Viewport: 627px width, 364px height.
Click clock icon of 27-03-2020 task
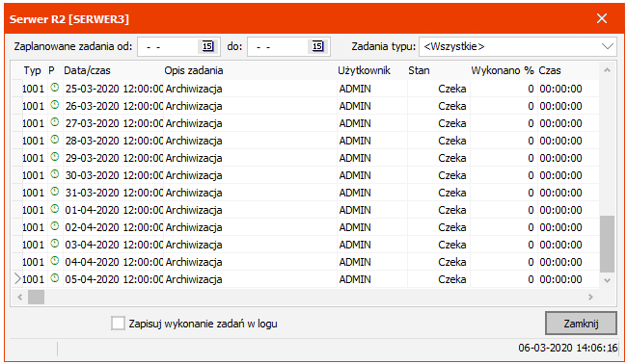tap(55, 122)
